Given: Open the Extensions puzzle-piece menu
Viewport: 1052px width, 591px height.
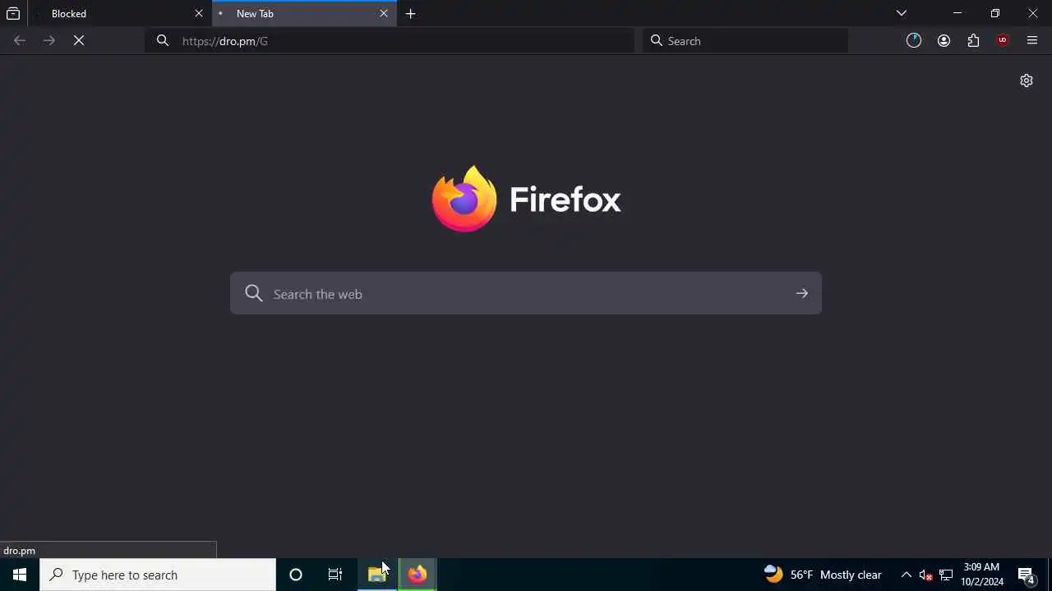Looking at the screenshot, I should [973, 40].
